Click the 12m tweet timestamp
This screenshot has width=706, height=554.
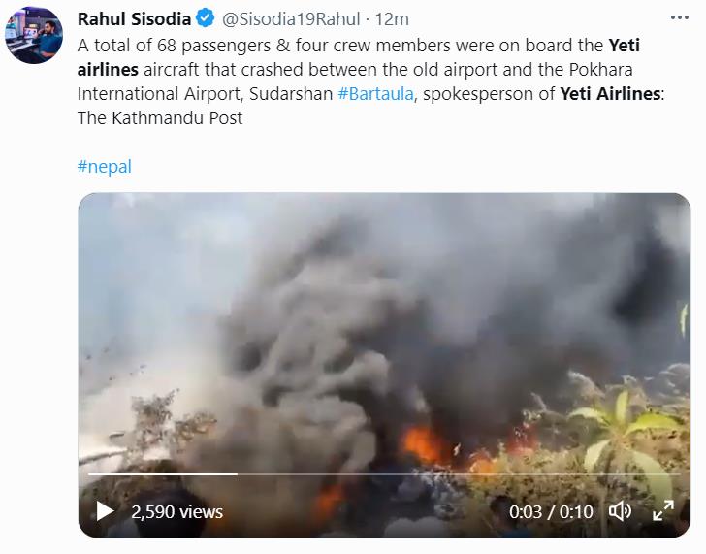click(392, 18)
